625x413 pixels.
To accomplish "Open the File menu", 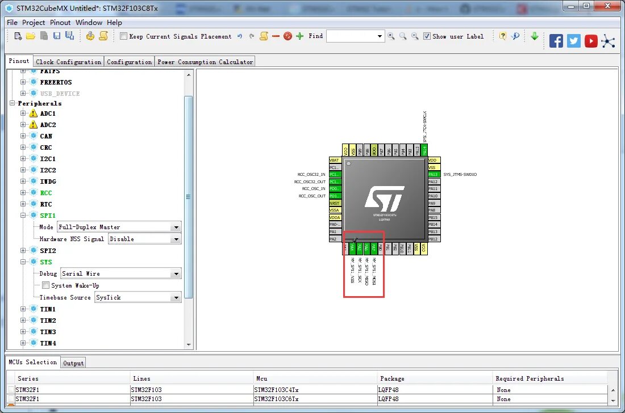I will [12, 22].
